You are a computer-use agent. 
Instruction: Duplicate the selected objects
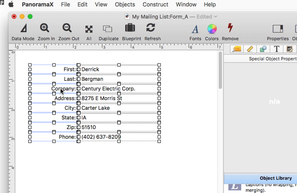click(x=108, y=33)
